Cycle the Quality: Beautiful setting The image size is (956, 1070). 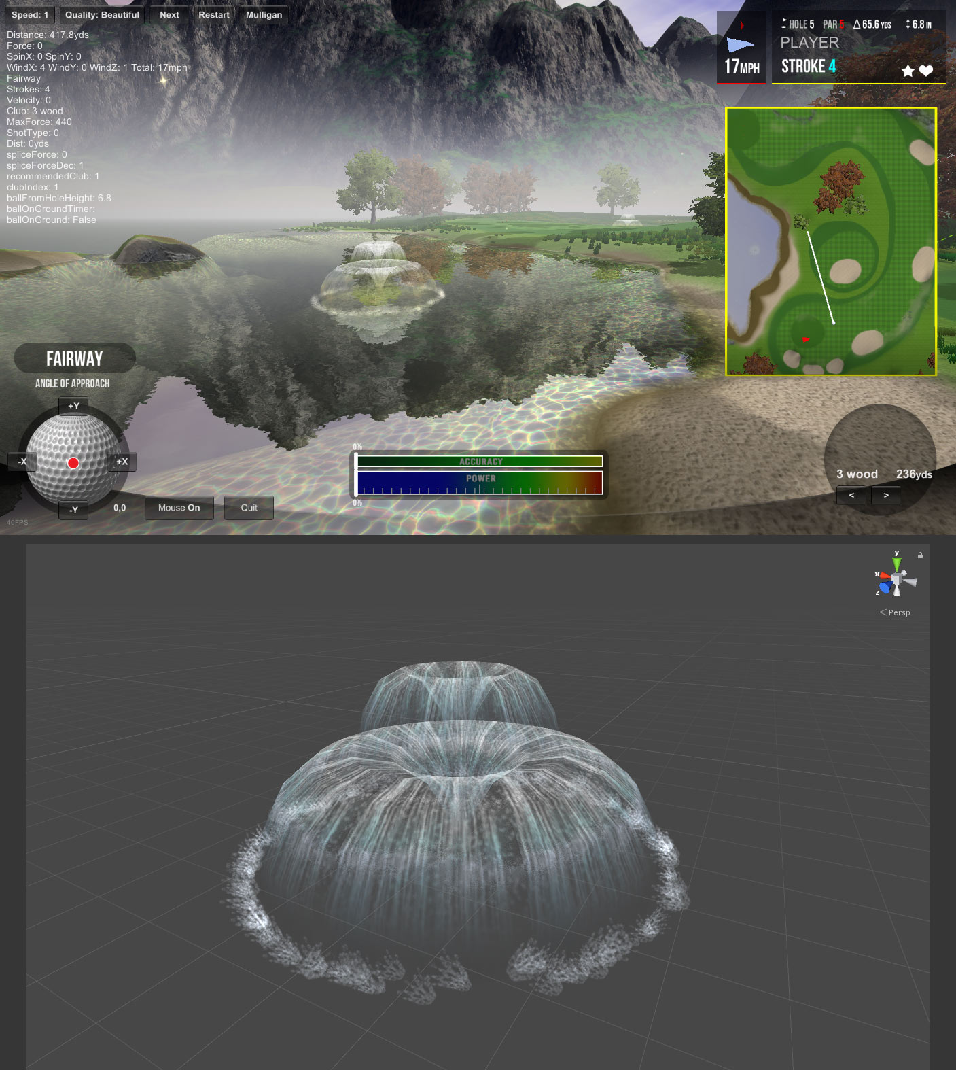pyautogui.click(x=102, y=15)
